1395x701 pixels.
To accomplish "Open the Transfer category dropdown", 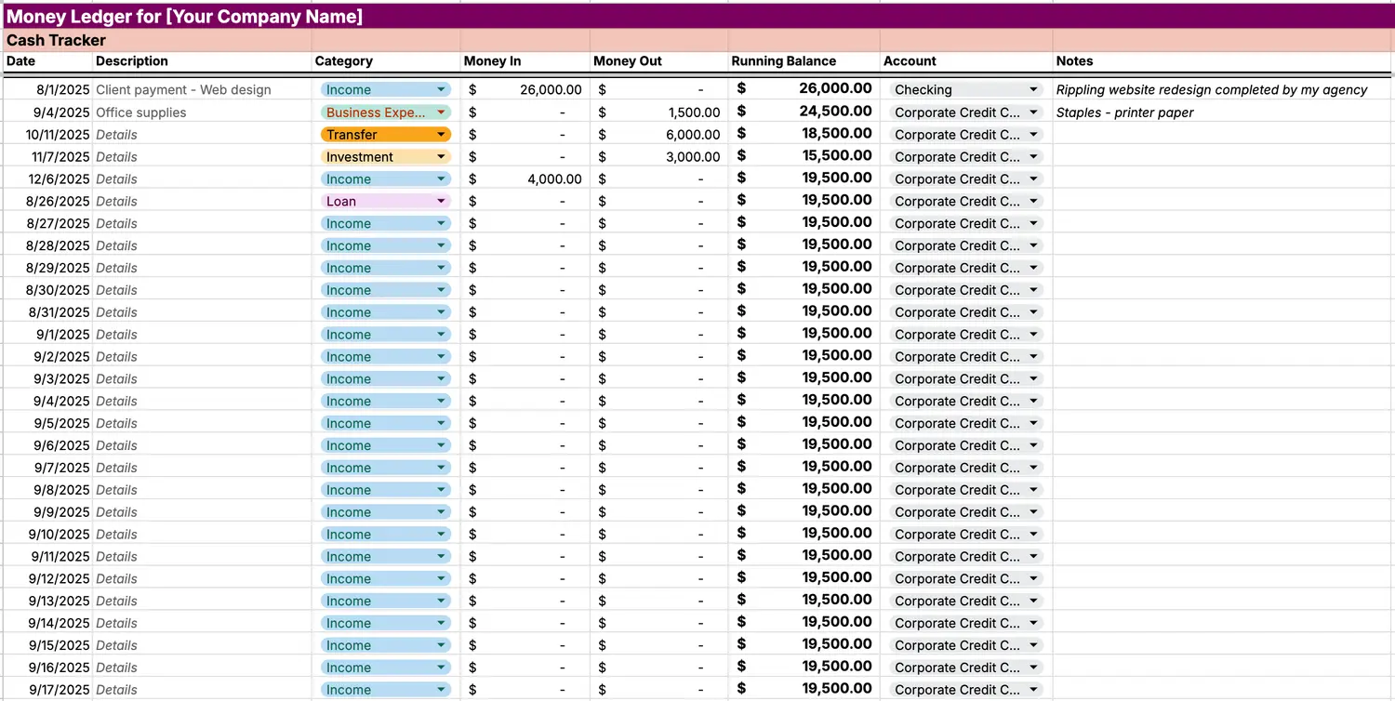I will (386, 135).
